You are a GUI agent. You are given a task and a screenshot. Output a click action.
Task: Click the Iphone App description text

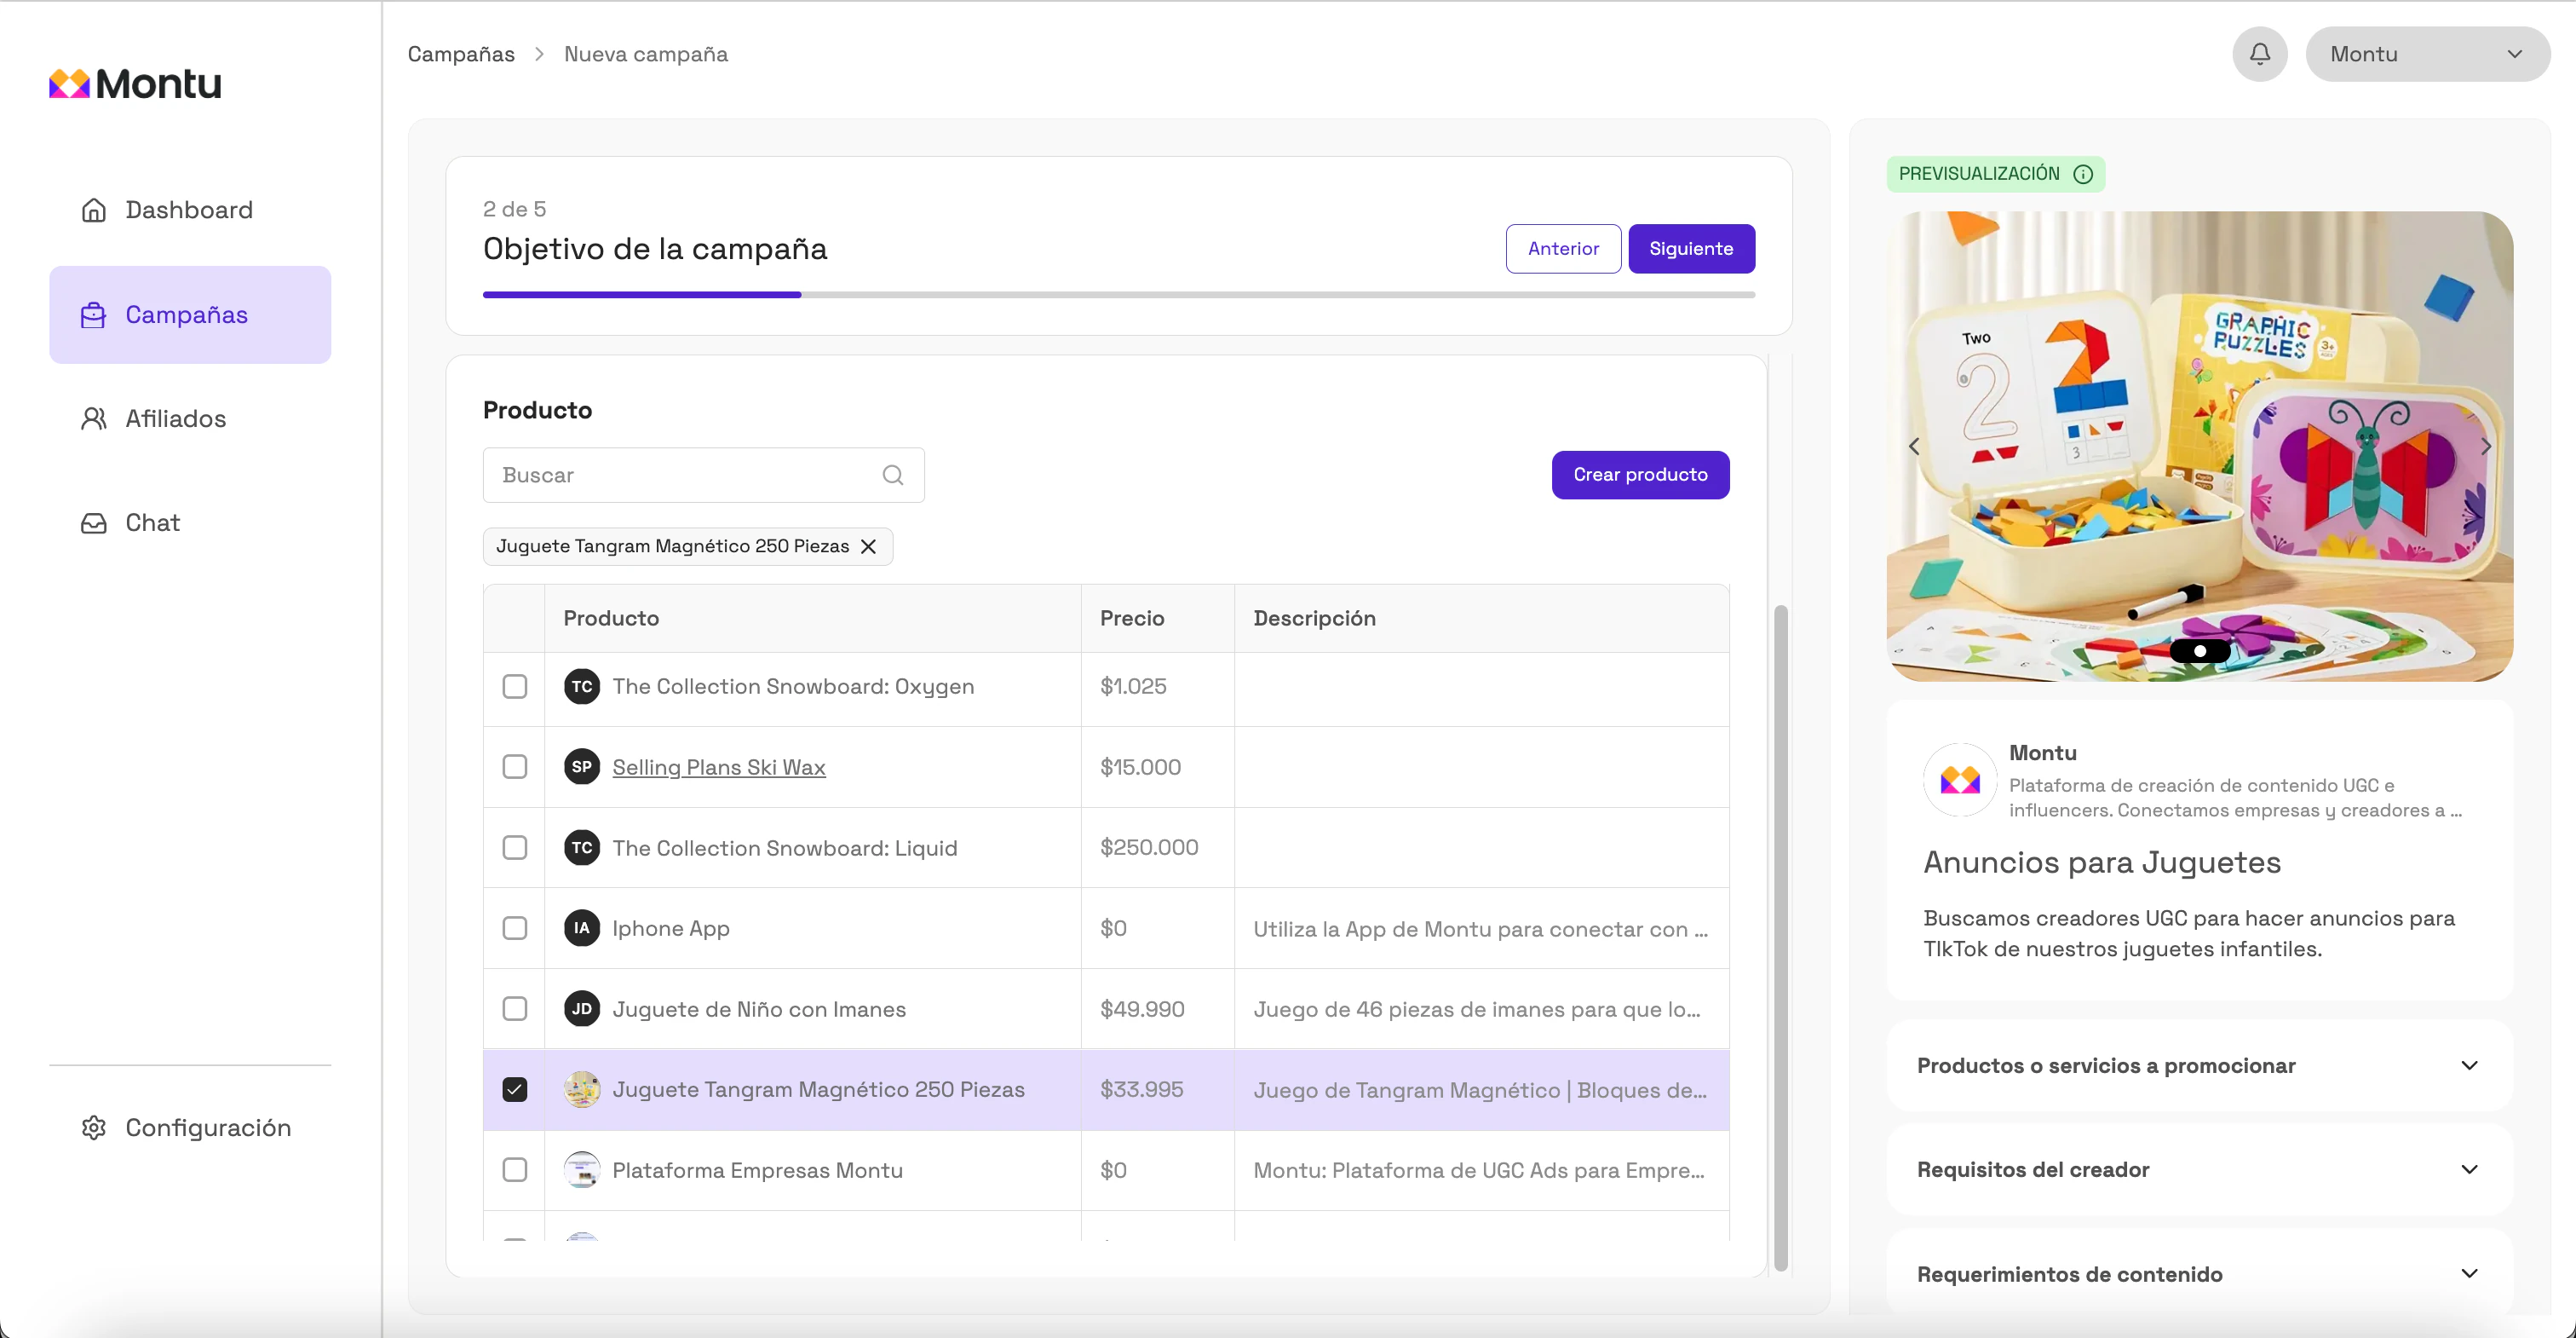(1480, 929)
